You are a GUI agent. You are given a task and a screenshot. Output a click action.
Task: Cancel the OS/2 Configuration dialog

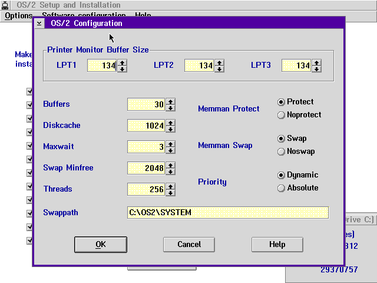(x=189, y=245)
